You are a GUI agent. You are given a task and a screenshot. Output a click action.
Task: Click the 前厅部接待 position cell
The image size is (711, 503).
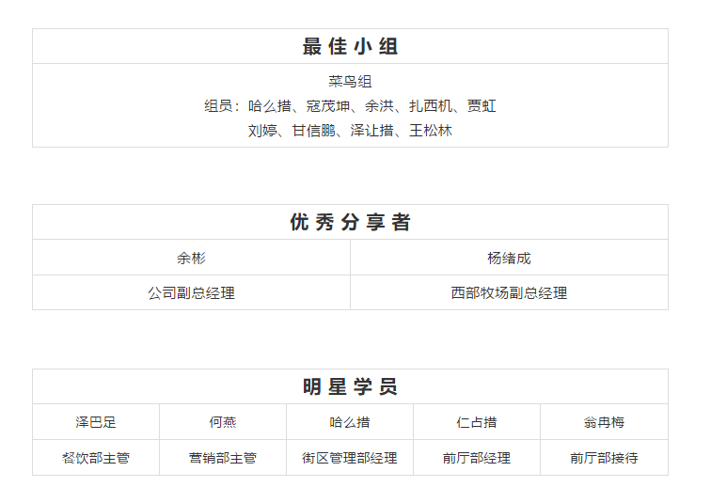click(604, 458)
